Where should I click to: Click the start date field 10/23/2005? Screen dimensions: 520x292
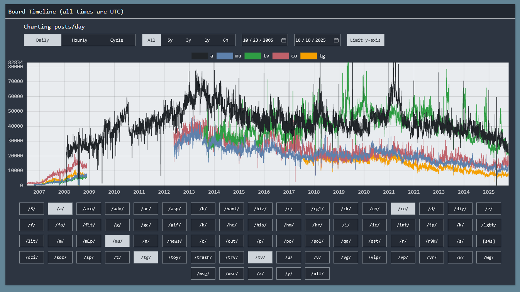259,40
